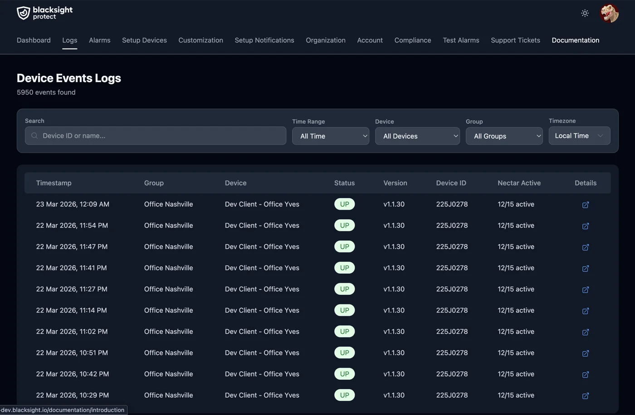This screenshot has height=415, width=635.
Task: Open details for the 10:51 PM event
Action: point(585,353)
